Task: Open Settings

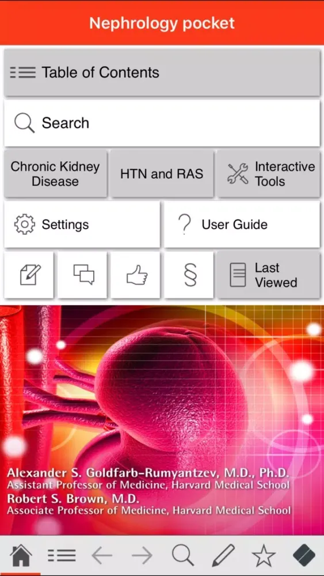Action: [82, 224]
